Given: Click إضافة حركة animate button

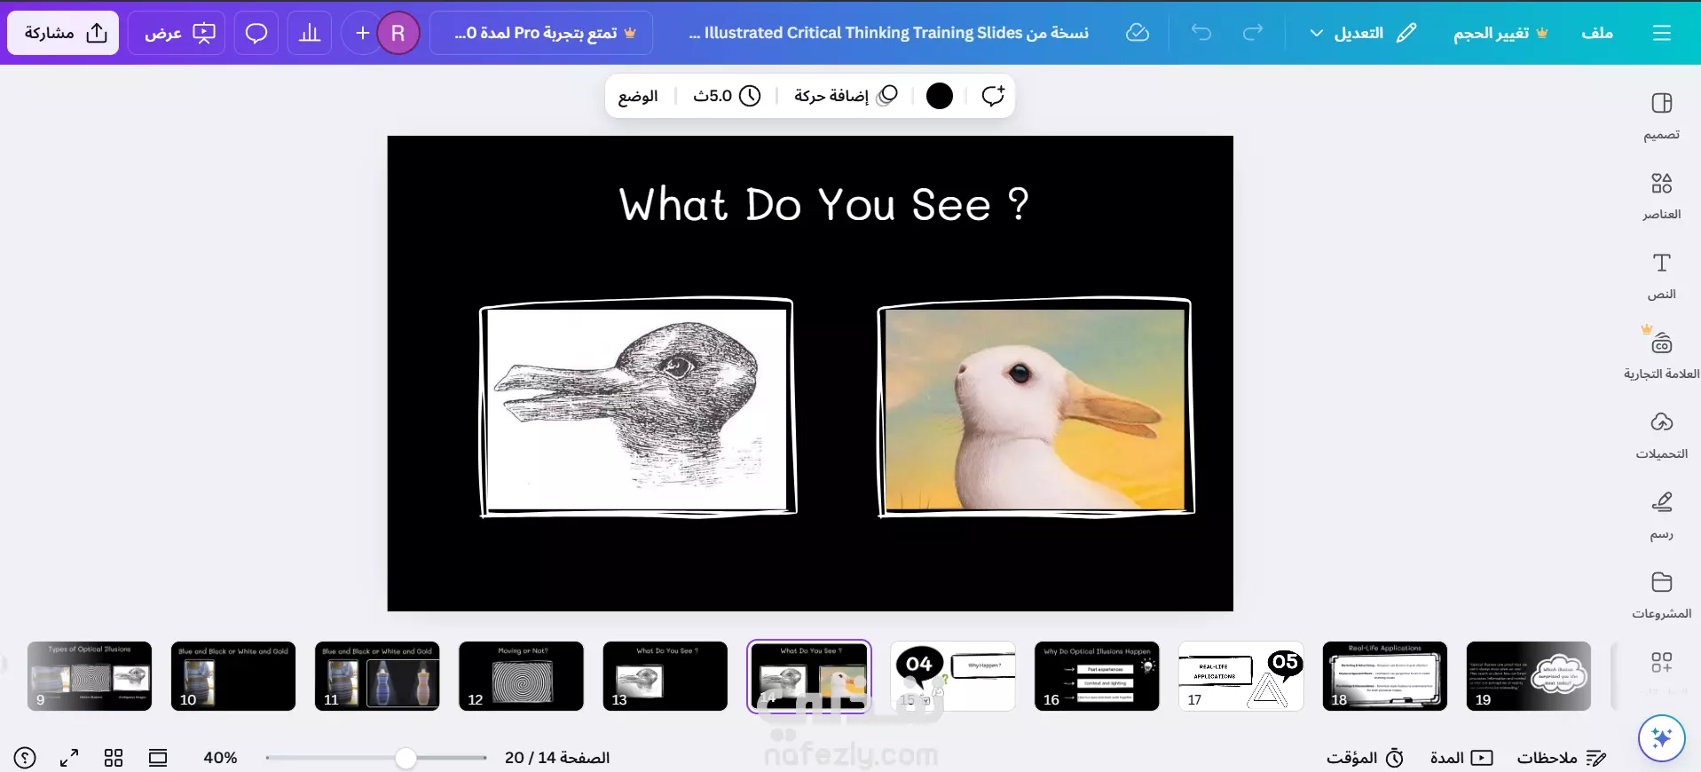Looking at the screenshot, I should 847,96.
